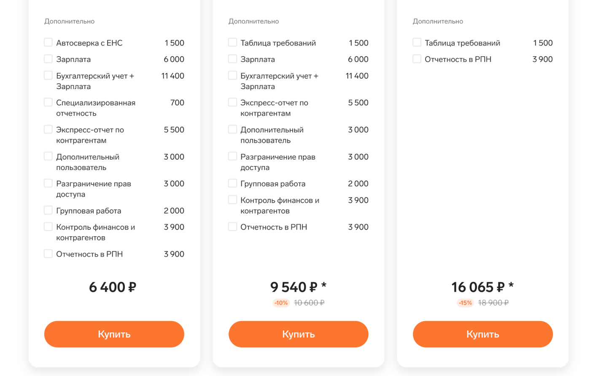Tick Разграничение прав доступа in 9 540 ₽ plan
The height and width of the screenshot is (376, 598).
point(232,157)
